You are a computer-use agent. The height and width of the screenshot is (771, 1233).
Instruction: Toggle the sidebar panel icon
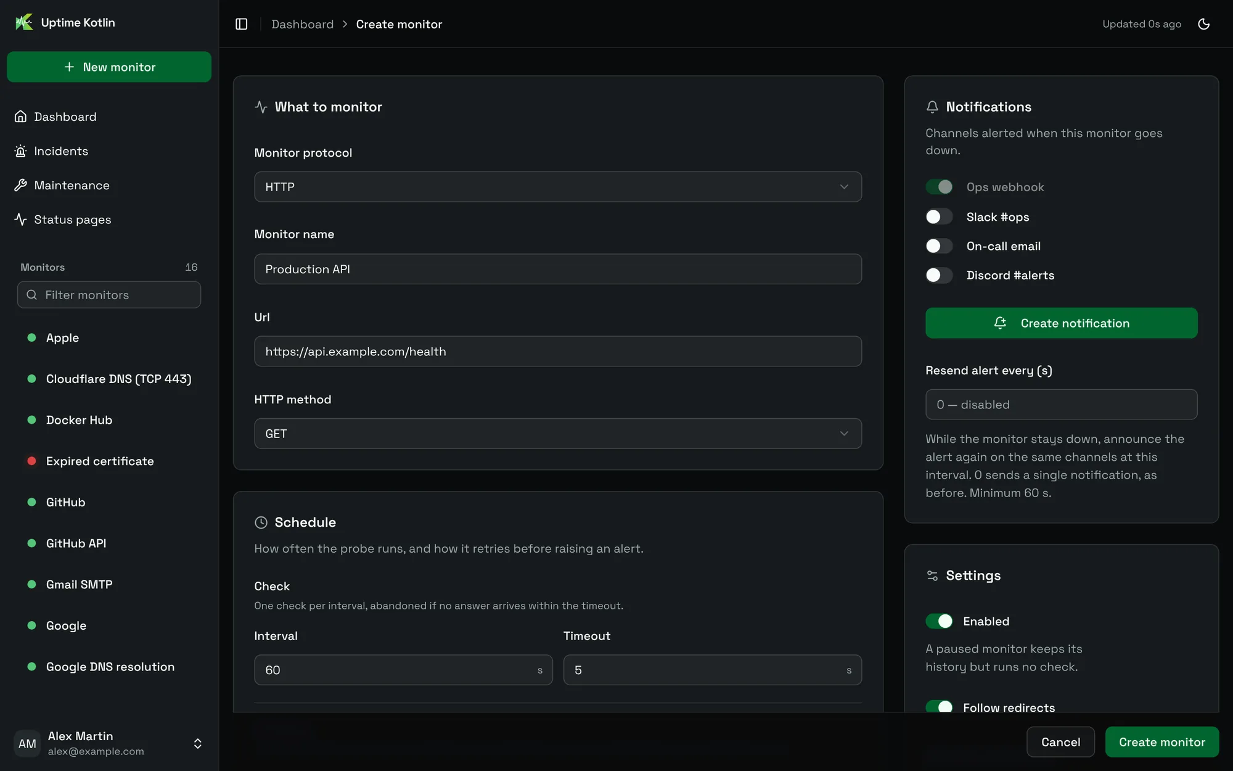pos(242,24)
